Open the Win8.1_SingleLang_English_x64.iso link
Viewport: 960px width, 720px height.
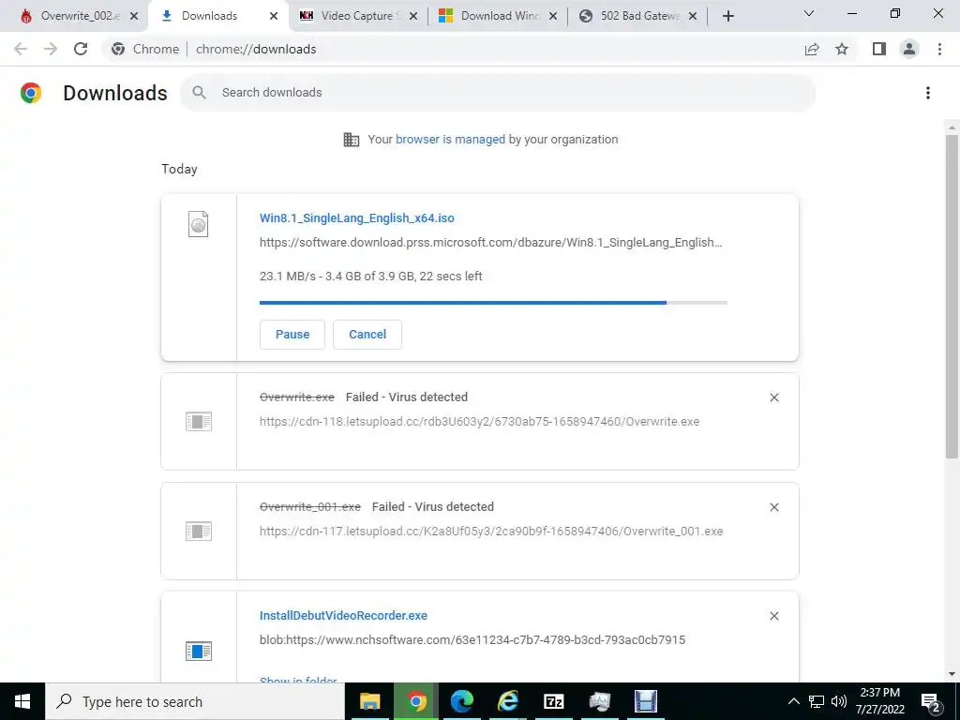point(357,217)
